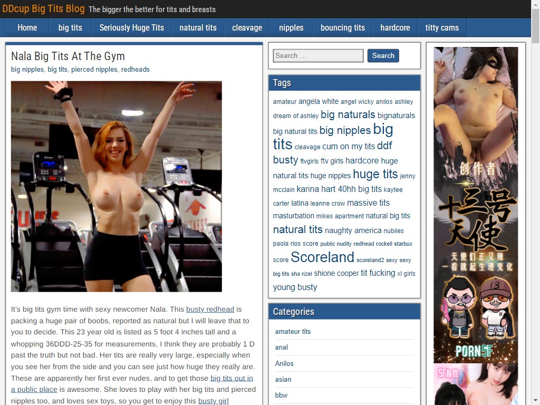The height and width of the screenshot is (405, 540).
Task: Go to the titty cams menu item
Action: coord(442,28)
